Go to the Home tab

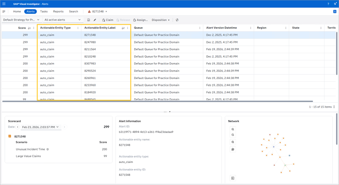(17, 12)
